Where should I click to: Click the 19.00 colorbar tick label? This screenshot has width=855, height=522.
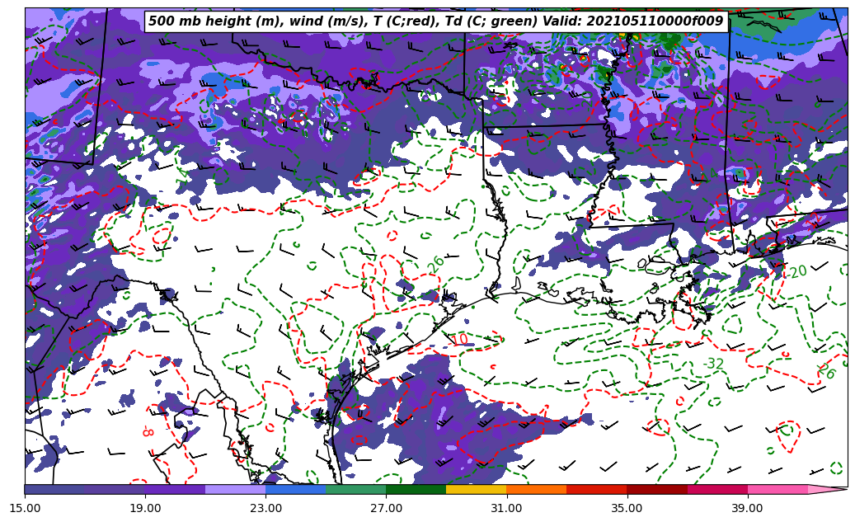145,508
